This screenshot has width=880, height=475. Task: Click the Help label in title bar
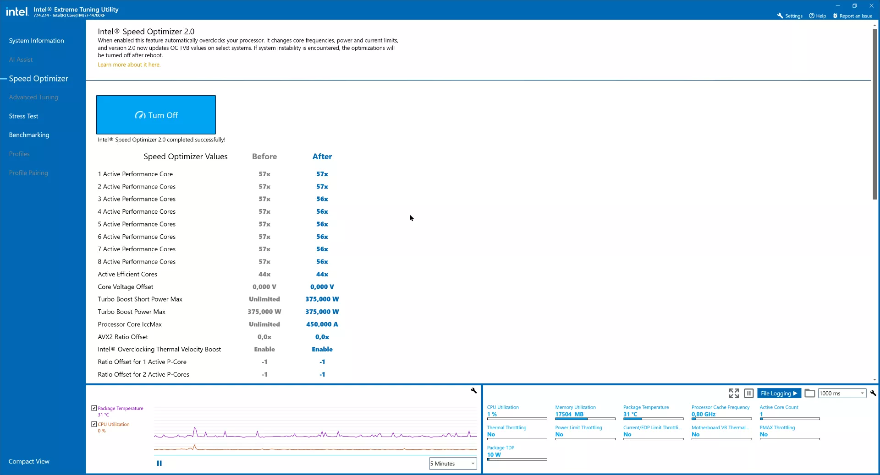tap(821, 16)
